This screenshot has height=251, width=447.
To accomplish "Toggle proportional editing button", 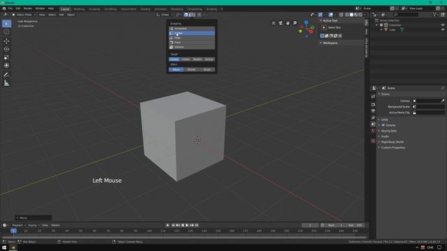I will click(199, 15).
